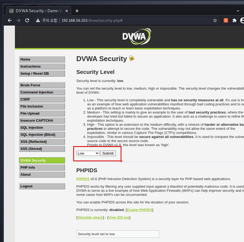
Task: Open the SQL Injection (Blind) page
Action: [42, 134]
